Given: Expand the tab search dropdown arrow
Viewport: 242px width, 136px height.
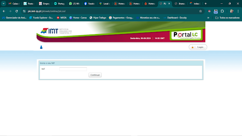Looking at the screenshot, I should click(3, 3).
